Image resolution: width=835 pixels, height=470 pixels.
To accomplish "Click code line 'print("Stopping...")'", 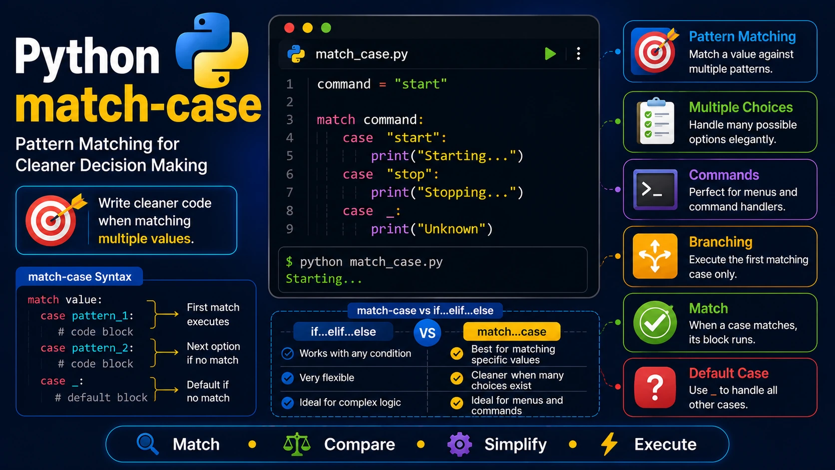I will [447, 192].
